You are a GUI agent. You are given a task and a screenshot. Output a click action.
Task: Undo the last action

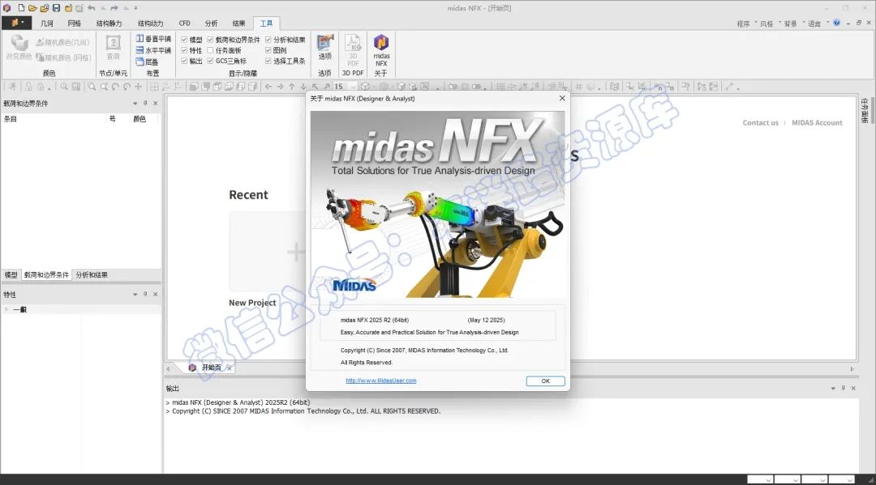91,8
